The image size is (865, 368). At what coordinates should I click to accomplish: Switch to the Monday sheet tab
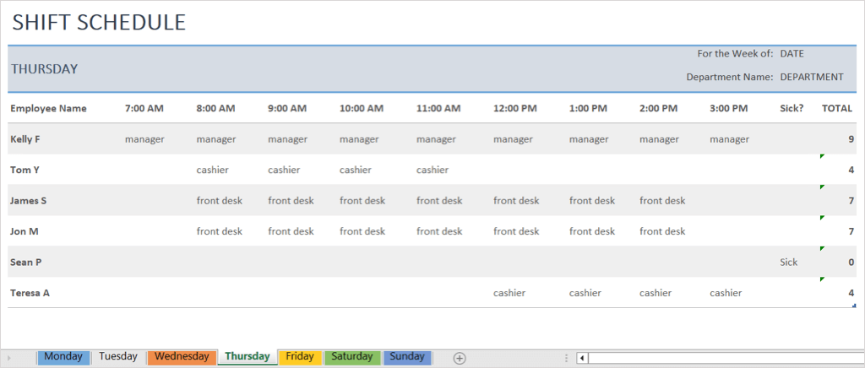tap(63, 357)
